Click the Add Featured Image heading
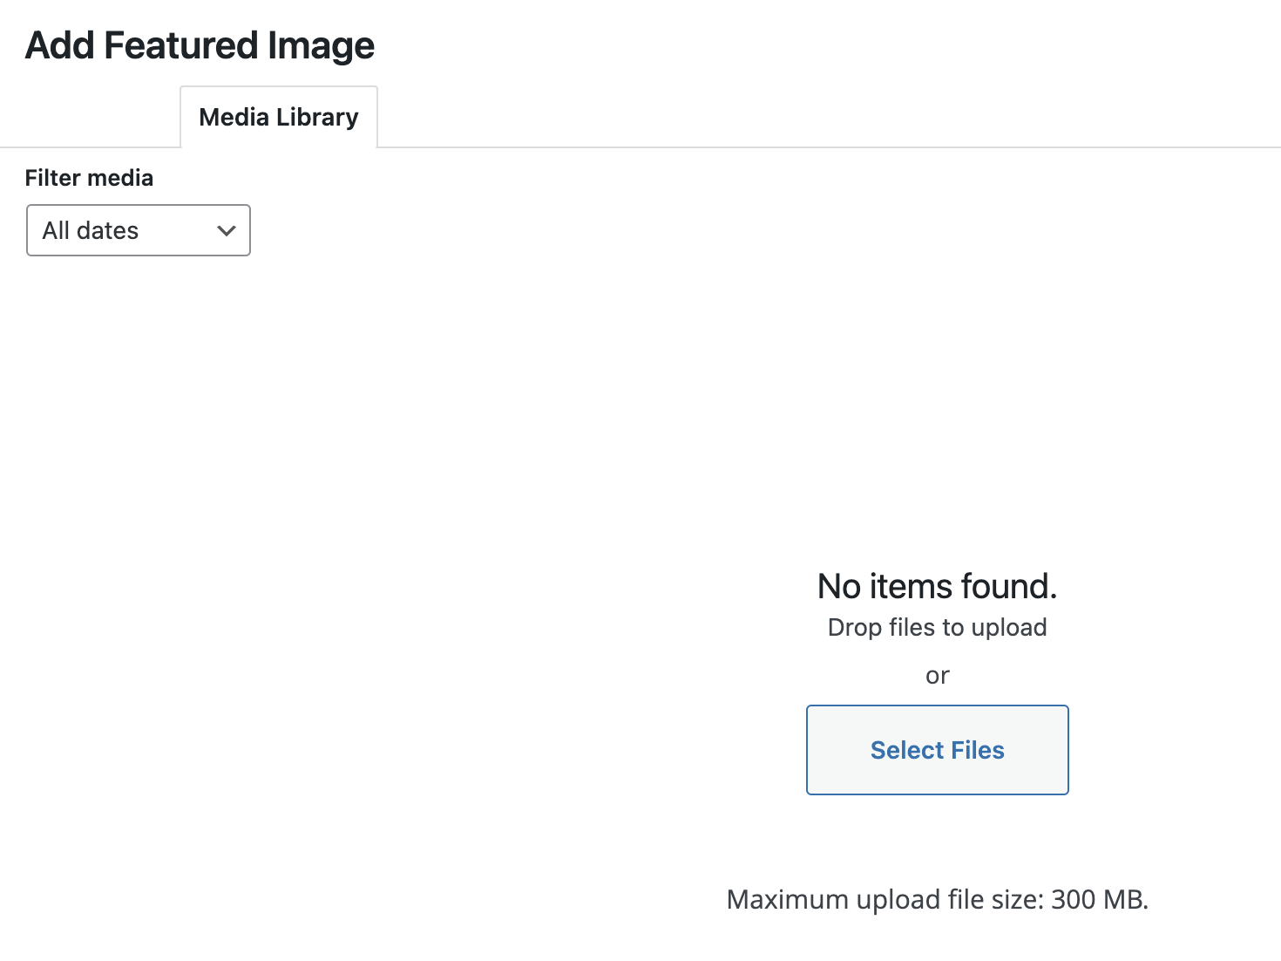The image size is (1281, 961). point(200,44)
